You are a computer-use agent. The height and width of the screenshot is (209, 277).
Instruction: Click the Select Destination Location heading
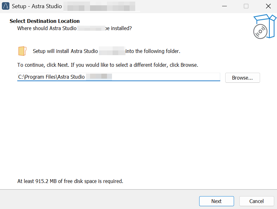pos(45,21)
